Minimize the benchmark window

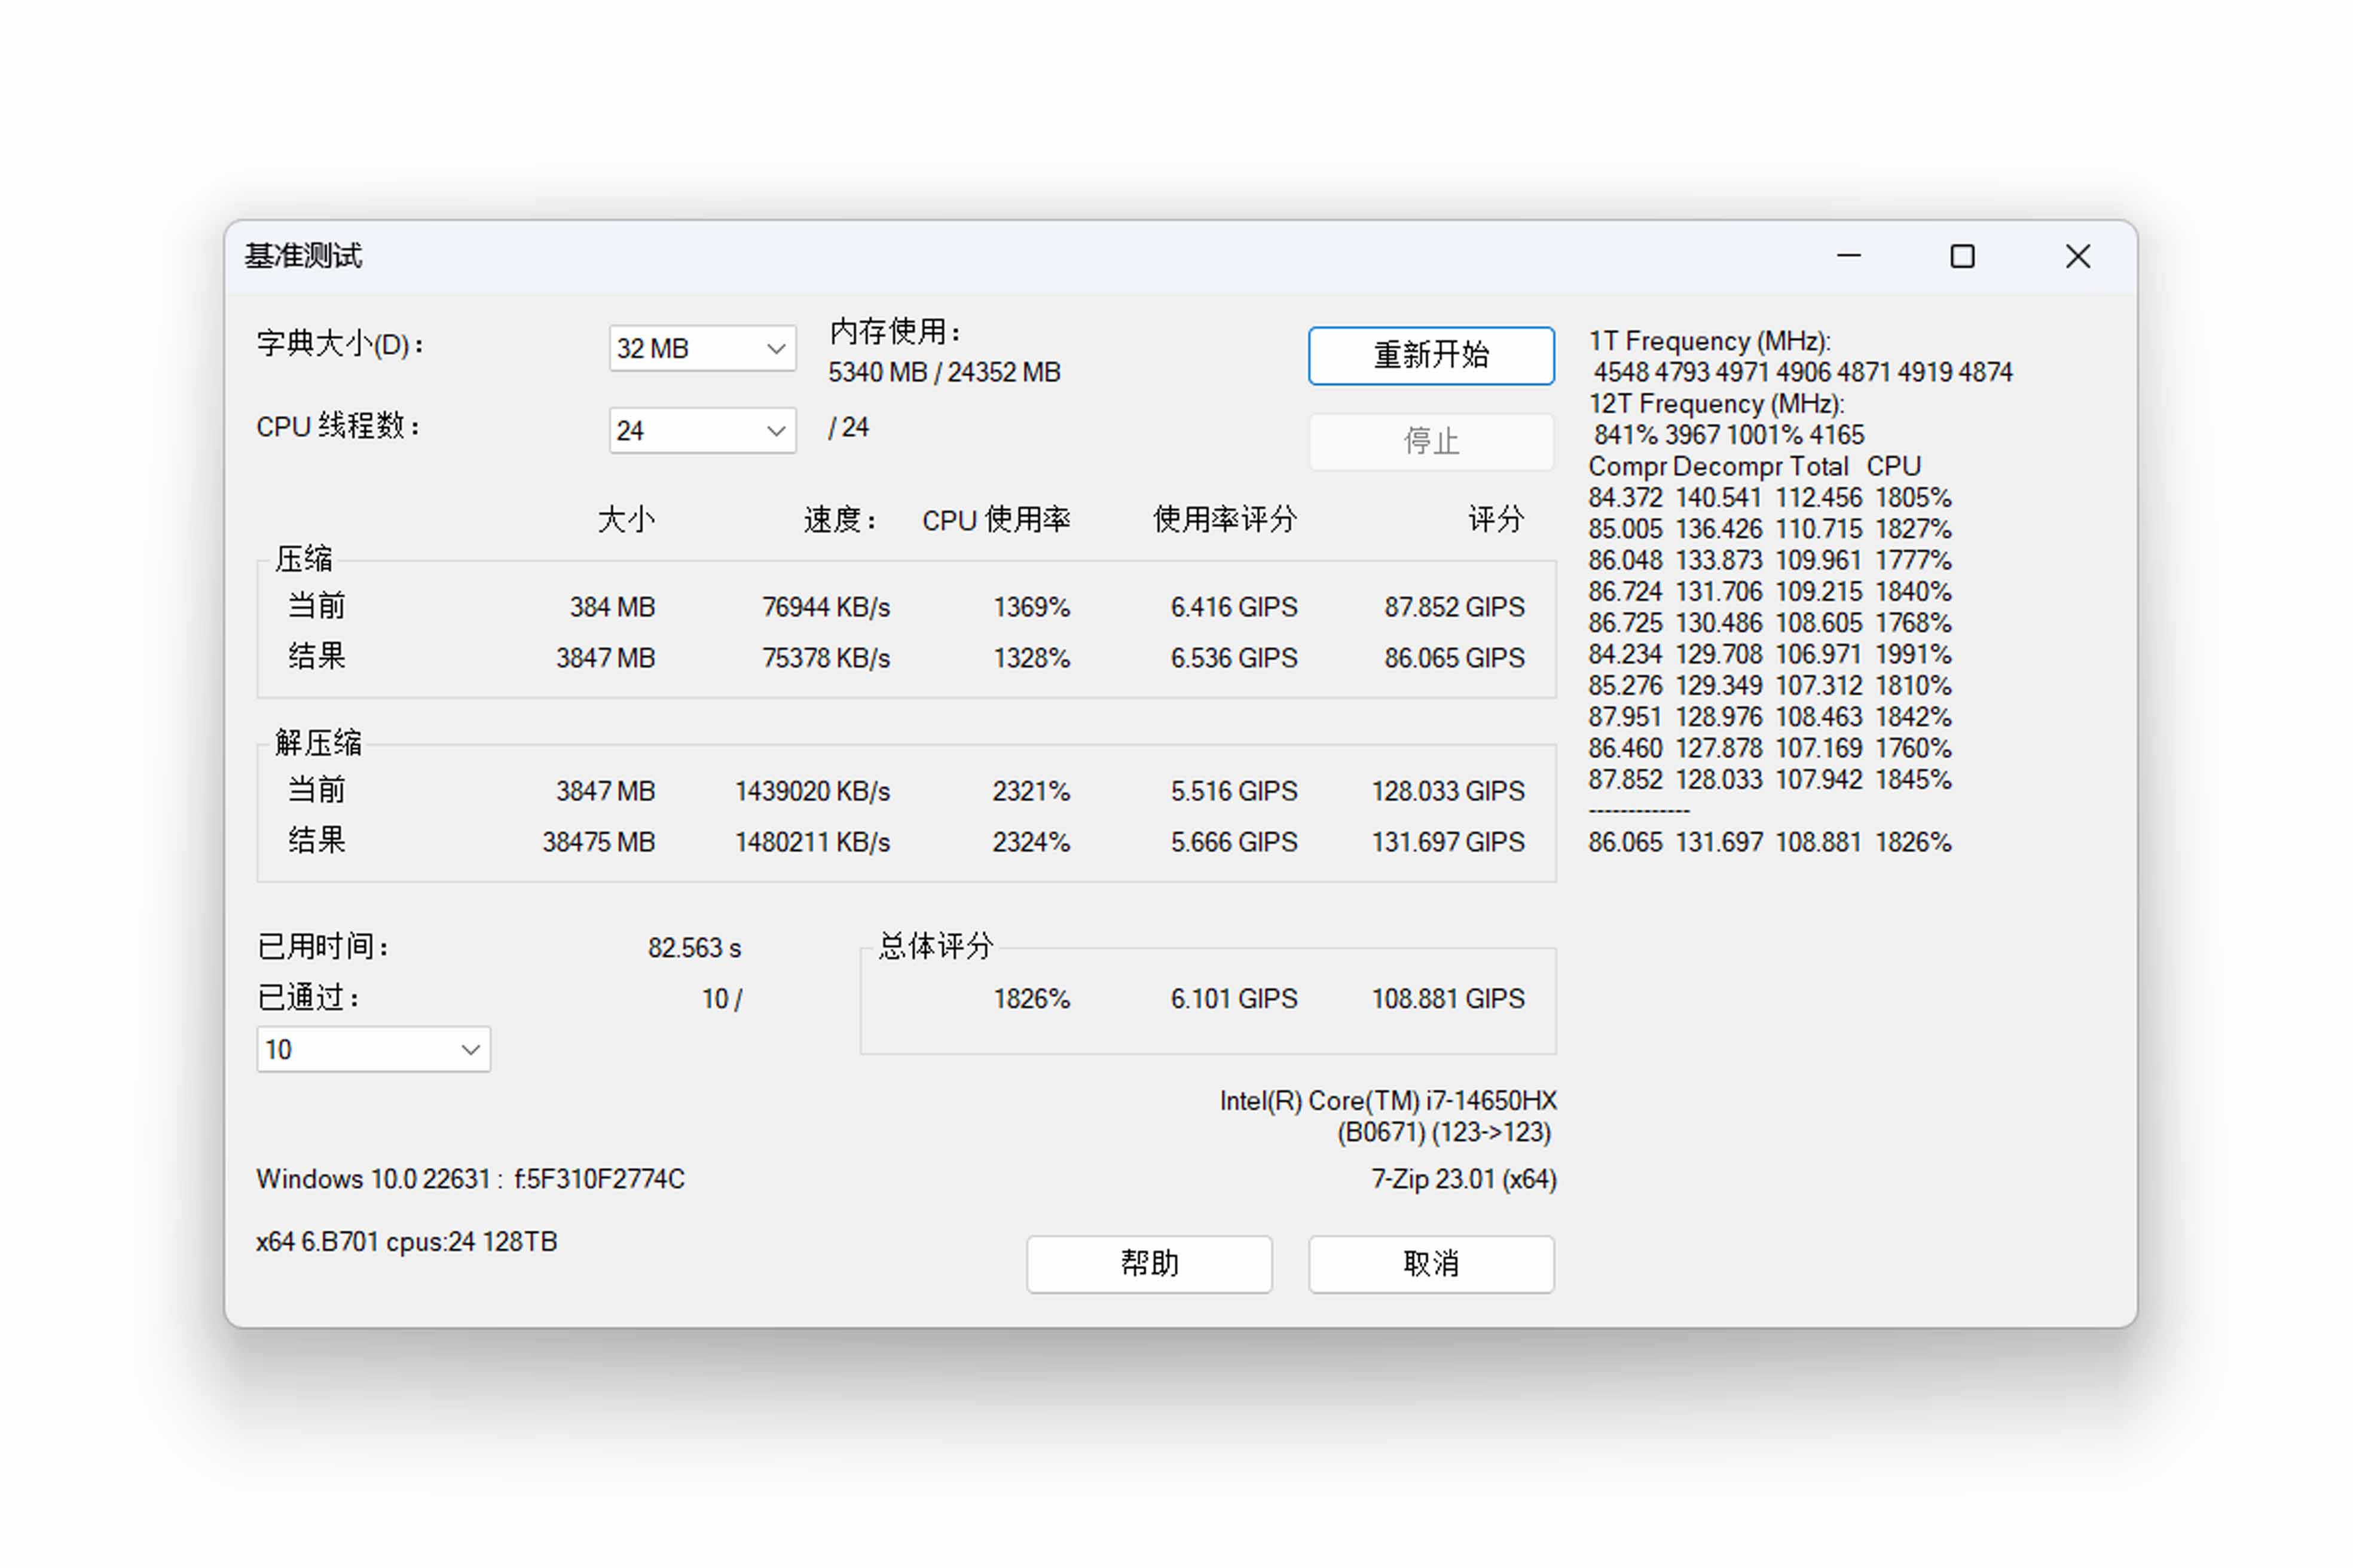1849,257
